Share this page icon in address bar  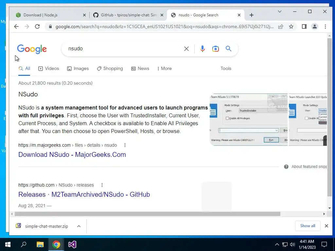pos(281,26)
